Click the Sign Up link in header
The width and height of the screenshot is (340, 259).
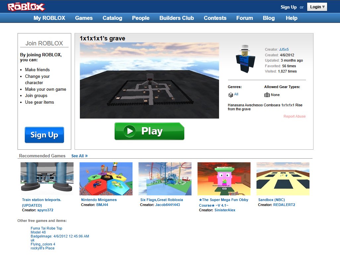(x=289, y=7)
